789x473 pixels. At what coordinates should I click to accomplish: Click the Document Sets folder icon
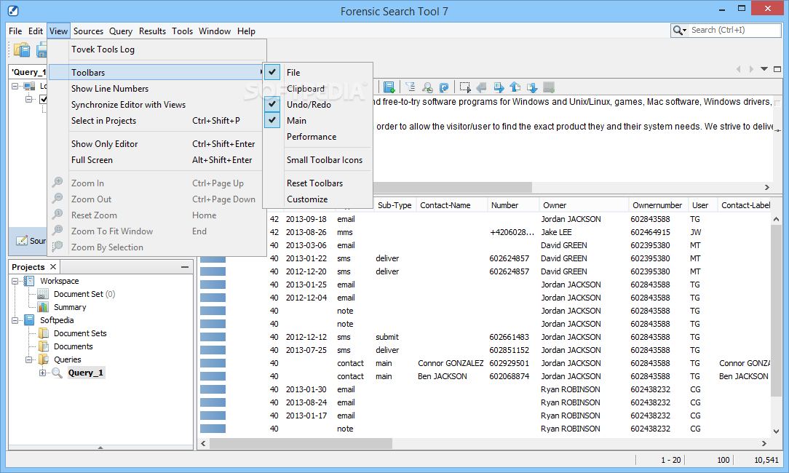(44, 333)
